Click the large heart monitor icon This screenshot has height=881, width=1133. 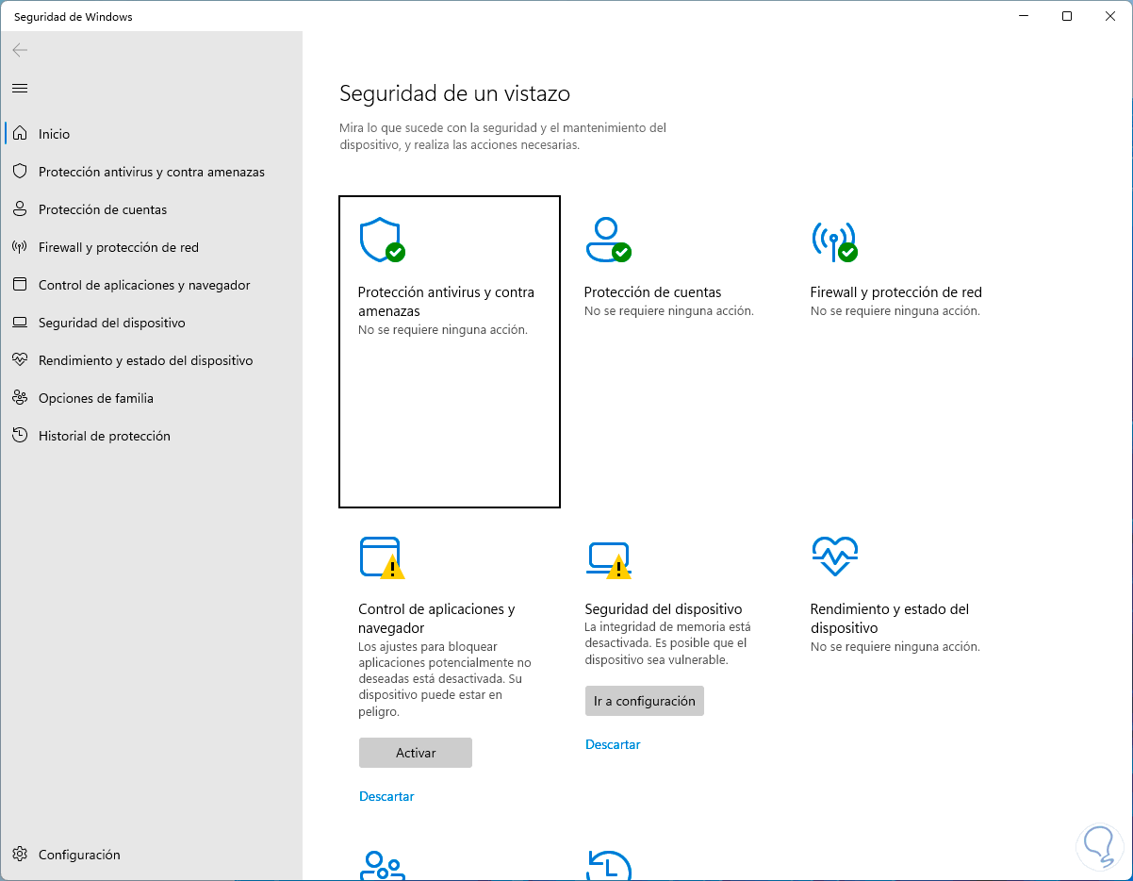point(834,557)
